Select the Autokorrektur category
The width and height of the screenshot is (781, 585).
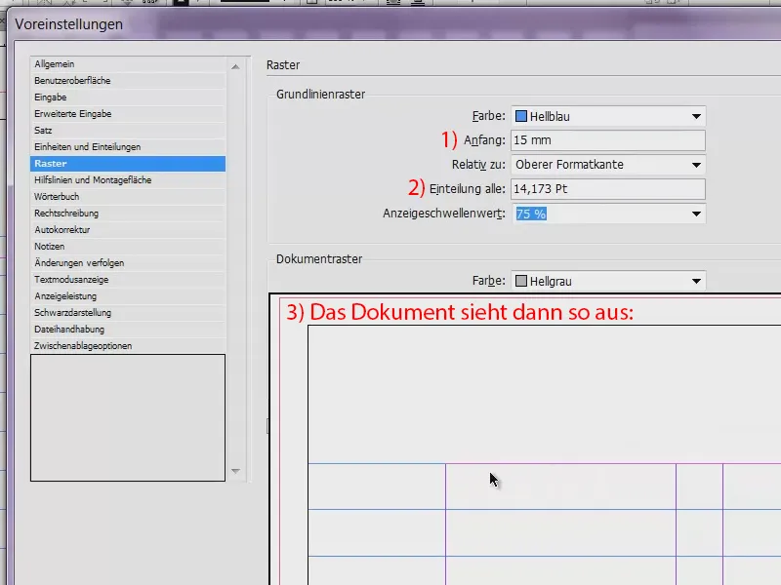[128, 230]
